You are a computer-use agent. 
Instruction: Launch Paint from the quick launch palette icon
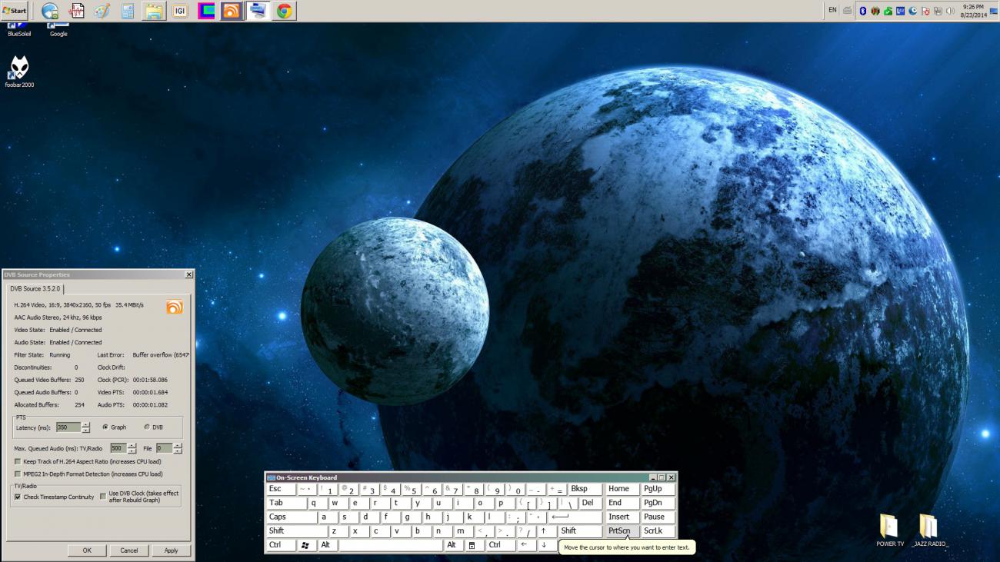102,11
